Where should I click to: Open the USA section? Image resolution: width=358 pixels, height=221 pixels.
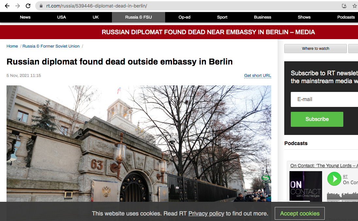[x=61, y=17]
